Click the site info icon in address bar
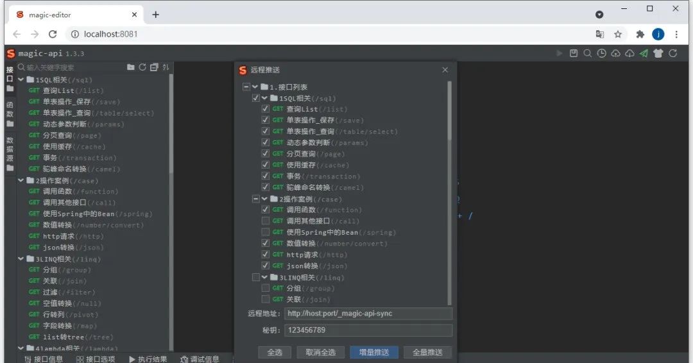Image resolution: width=693 pixels, height=363 pixels. (x=75, y=34)
